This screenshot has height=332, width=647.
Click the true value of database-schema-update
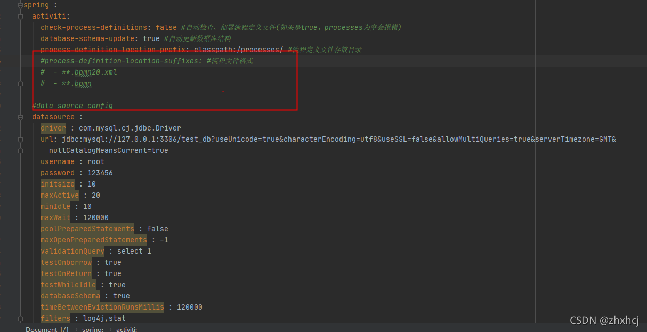click(151, 38)
